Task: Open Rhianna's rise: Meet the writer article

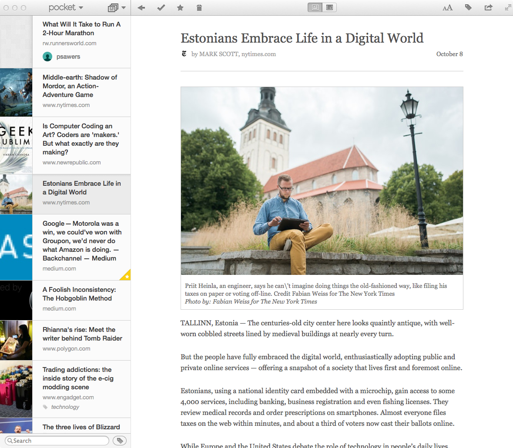Action: (65, 341)
